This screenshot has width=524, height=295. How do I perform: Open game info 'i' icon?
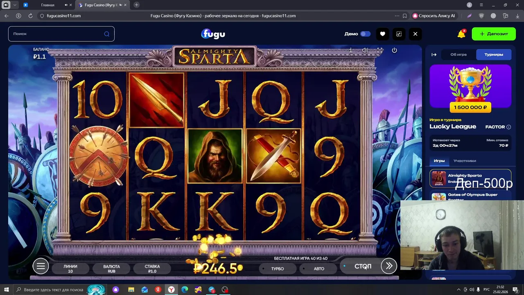point(350,50)
